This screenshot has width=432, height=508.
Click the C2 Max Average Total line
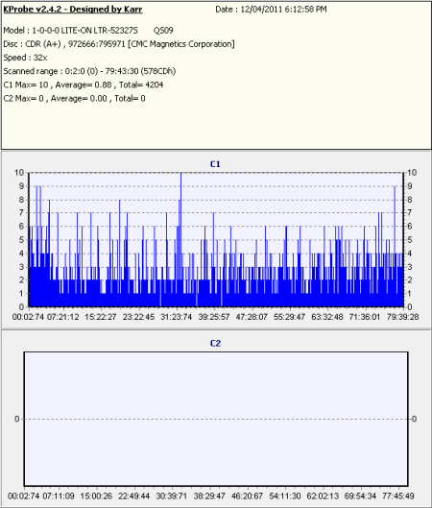(74, 99)
